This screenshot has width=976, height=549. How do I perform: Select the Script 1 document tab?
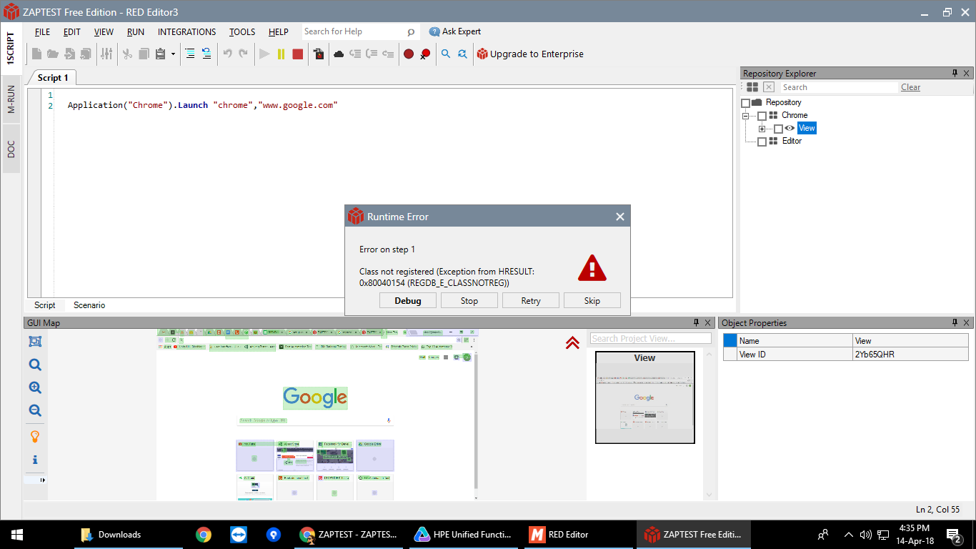pos(53,78)
